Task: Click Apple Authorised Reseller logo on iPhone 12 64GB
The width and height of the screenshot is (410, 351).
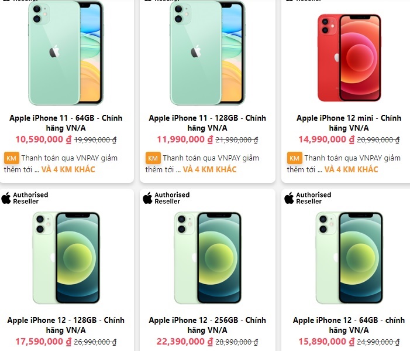Action: pyautogui.click(x=308, y=198)
